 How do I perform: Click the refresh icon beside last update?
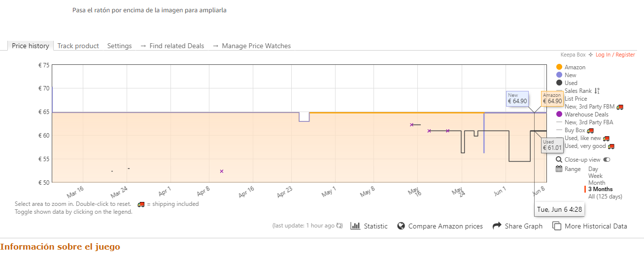(x=339, y=226)
